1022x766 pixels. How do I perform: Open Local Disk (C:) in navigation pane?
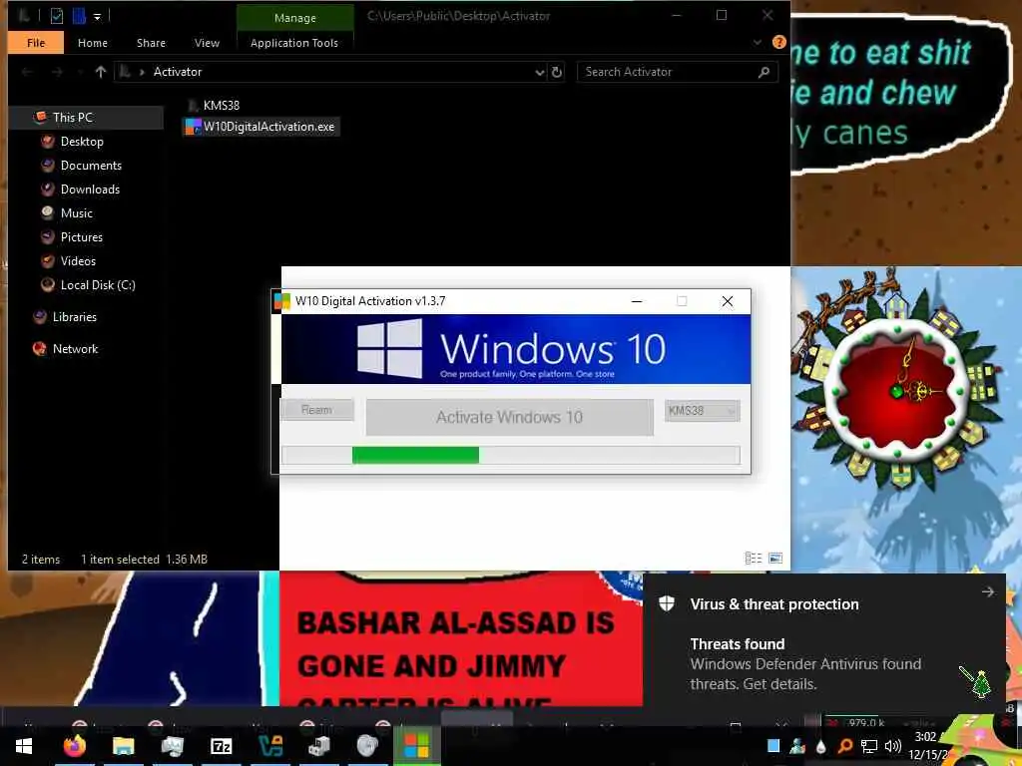pyautogui.click(x=98, y=285)
